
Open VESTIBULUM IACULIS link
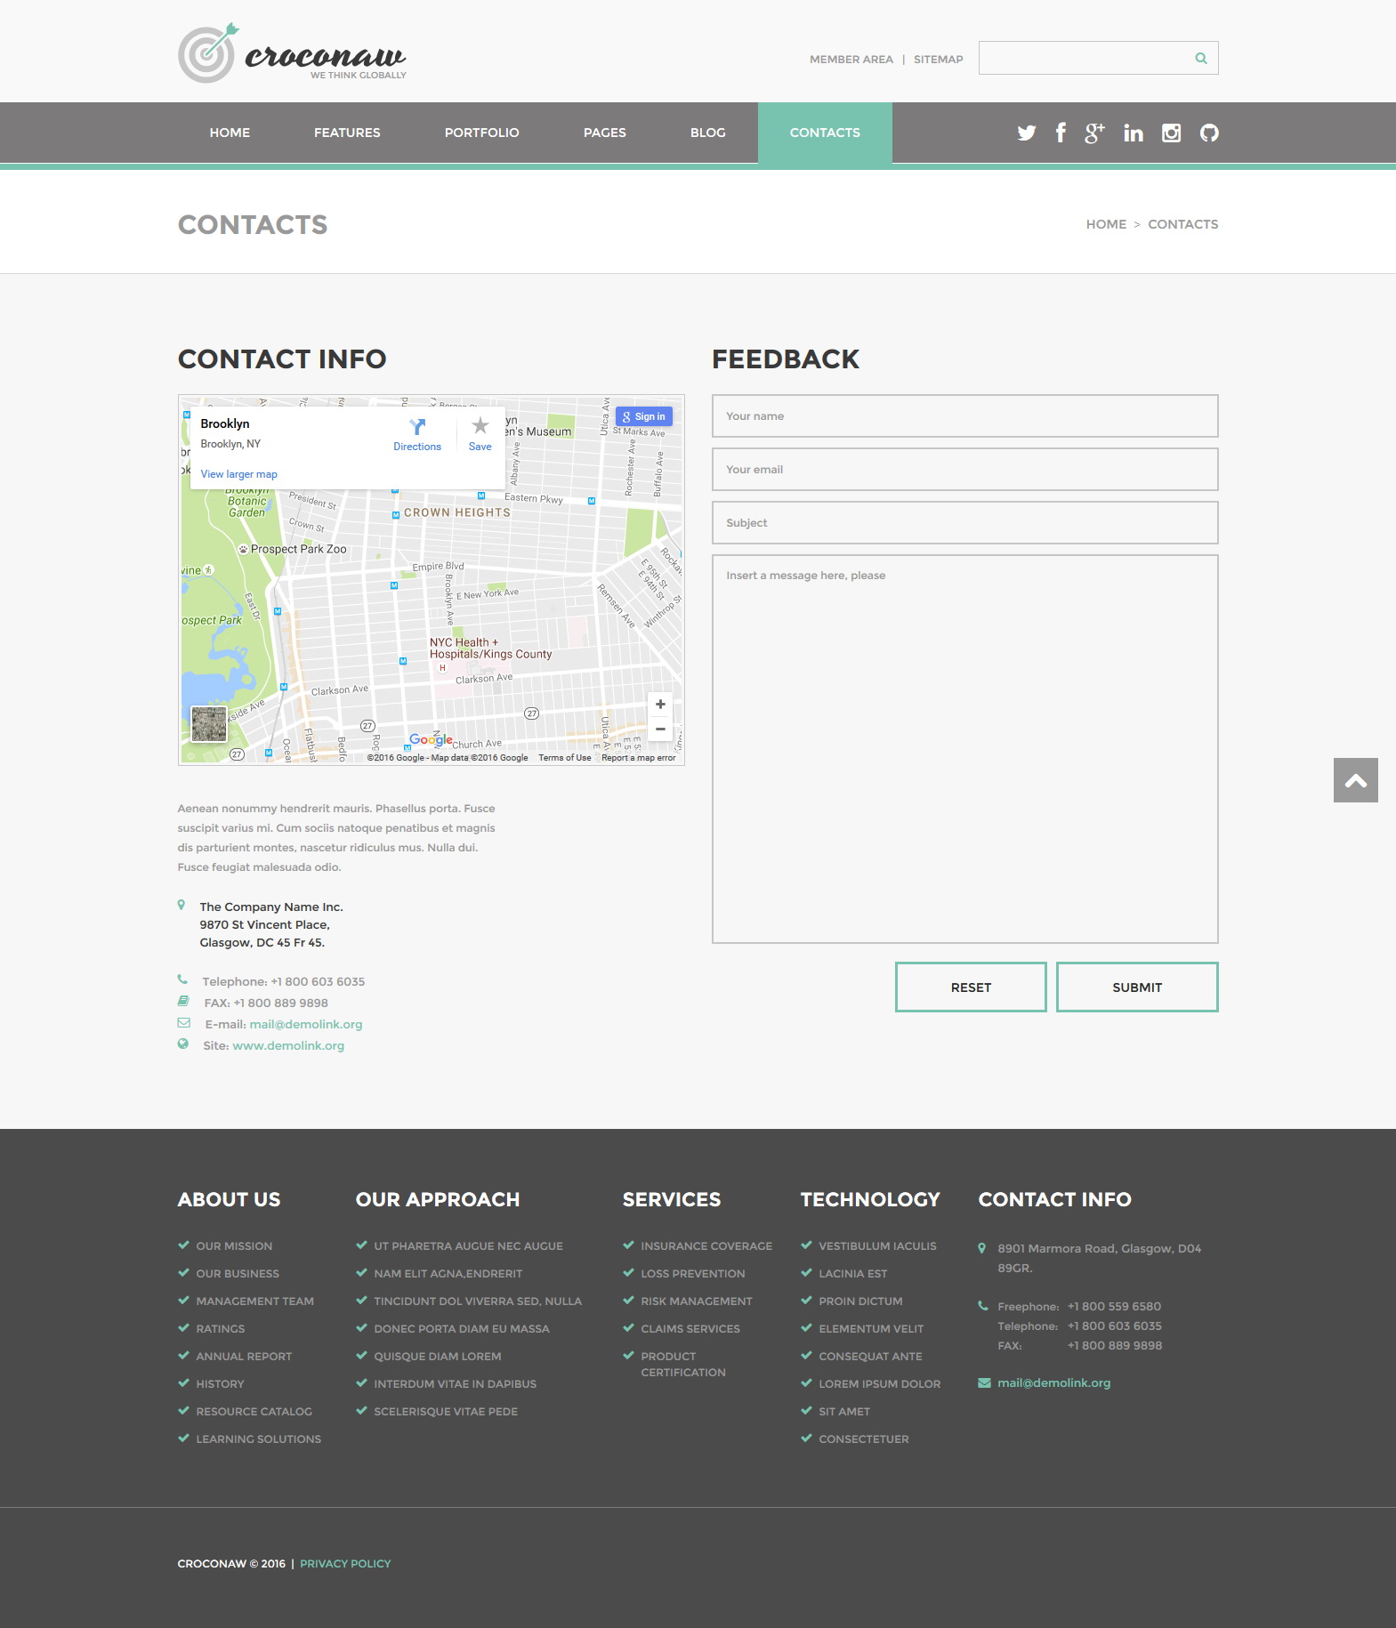[877, 1246]
